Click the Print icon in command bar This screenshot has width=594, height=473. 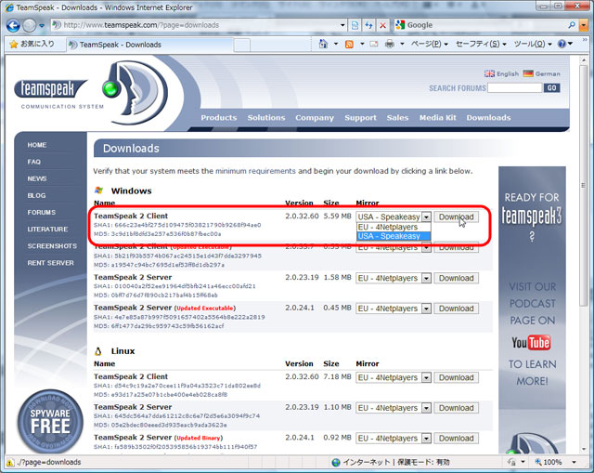[390, 45]
